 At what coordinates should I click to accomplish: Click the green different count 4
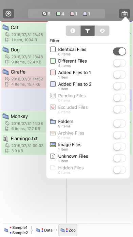pos(60,14)
